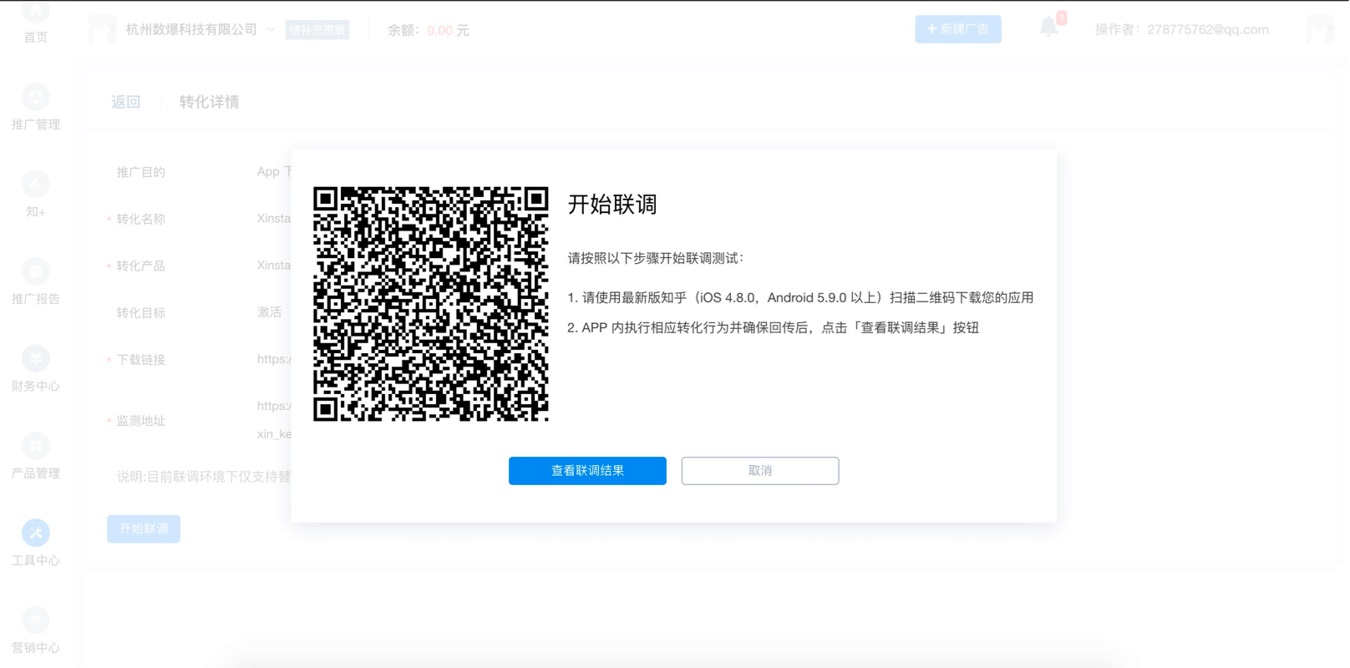Screen dimensions: 1350x668
Task: Open 产品管理 sidebar icon
Action: [x=36, y=446]
